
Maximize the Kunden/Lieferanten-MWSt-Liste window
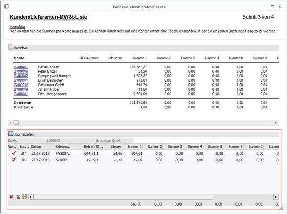pyautogui.click(x=272, y=7)
